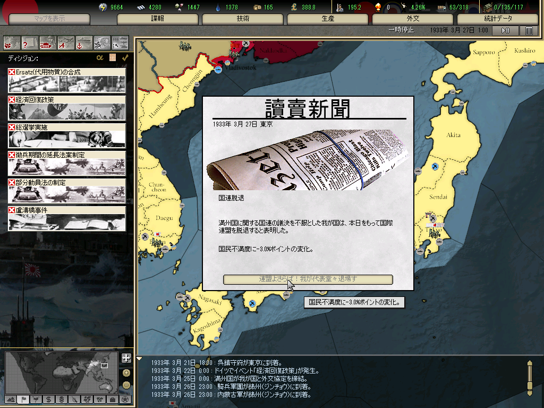
Task: Zoom in with the plus button
Action: 126,373
